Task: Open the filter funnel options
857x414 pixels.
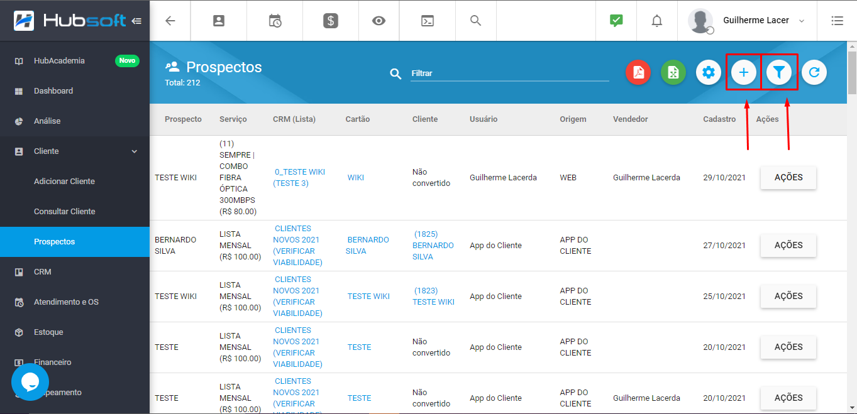Action: pos(779,72)
